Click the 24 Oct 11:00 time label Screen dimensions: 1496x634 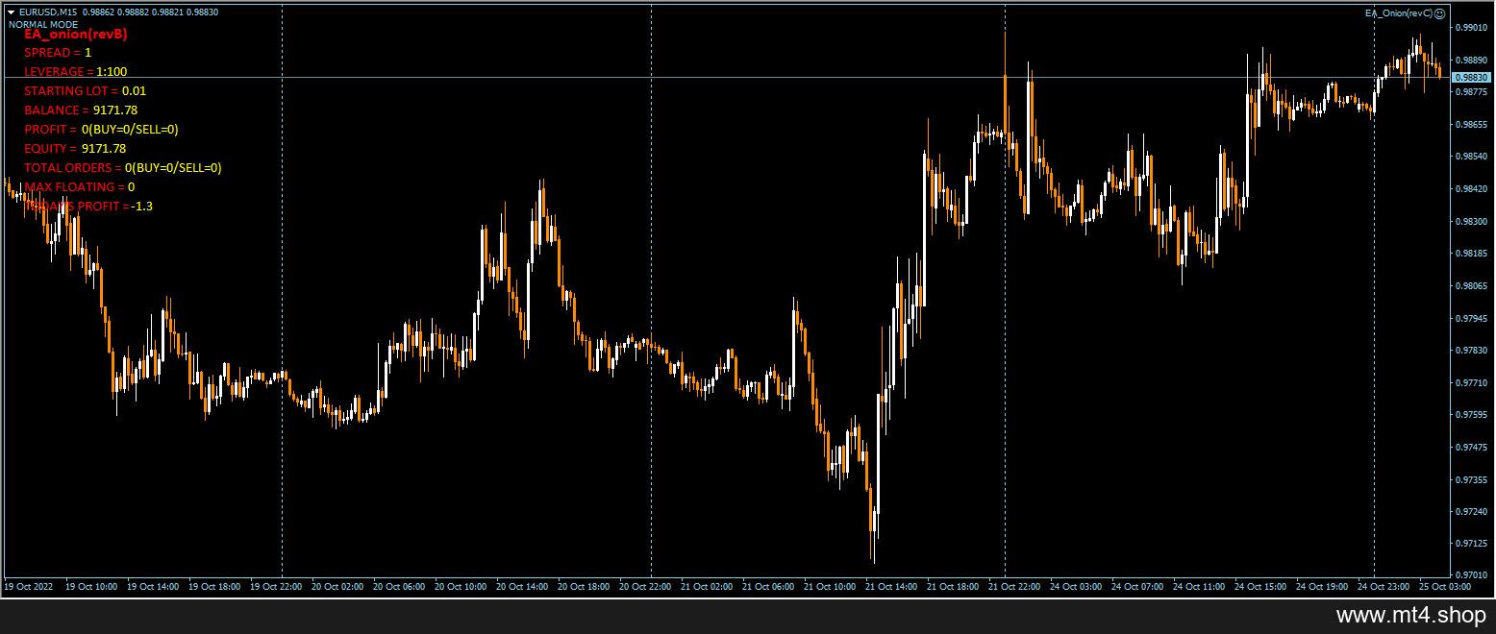coord(1198,586)
